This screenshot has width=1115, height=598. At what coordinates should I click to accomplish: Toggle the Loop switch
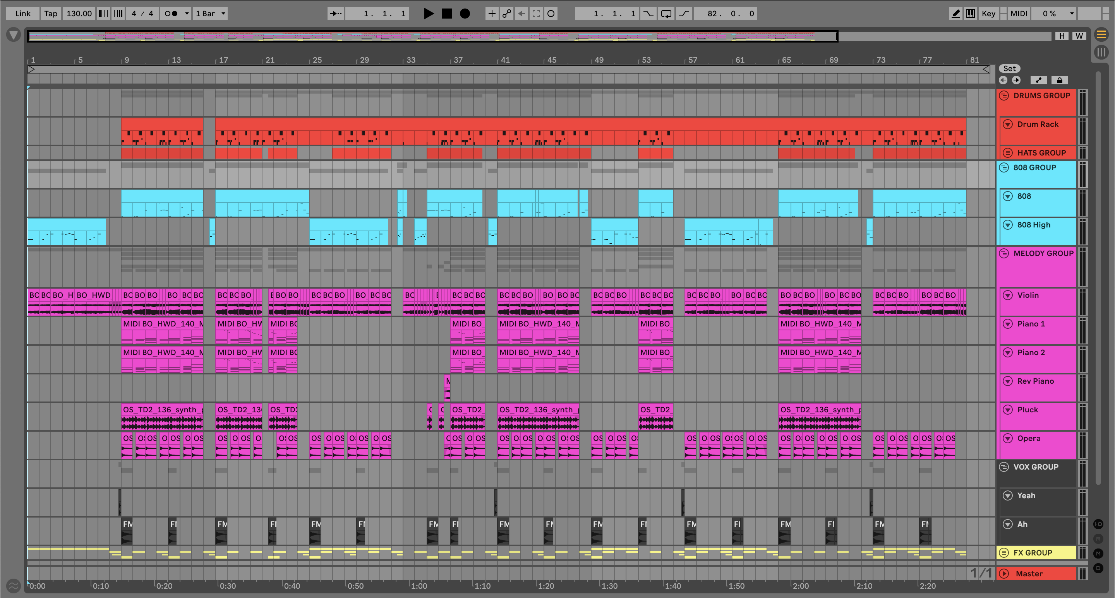coord(666,14)
